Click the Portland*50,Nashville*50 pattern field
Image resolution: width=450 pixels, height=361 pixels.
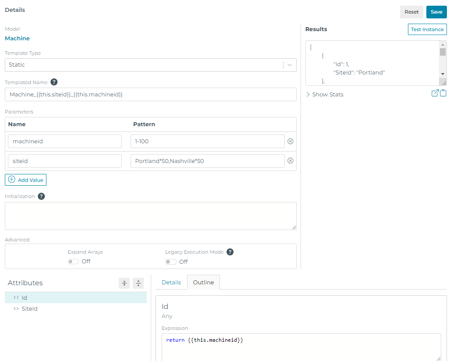click(x=208, y=161)
